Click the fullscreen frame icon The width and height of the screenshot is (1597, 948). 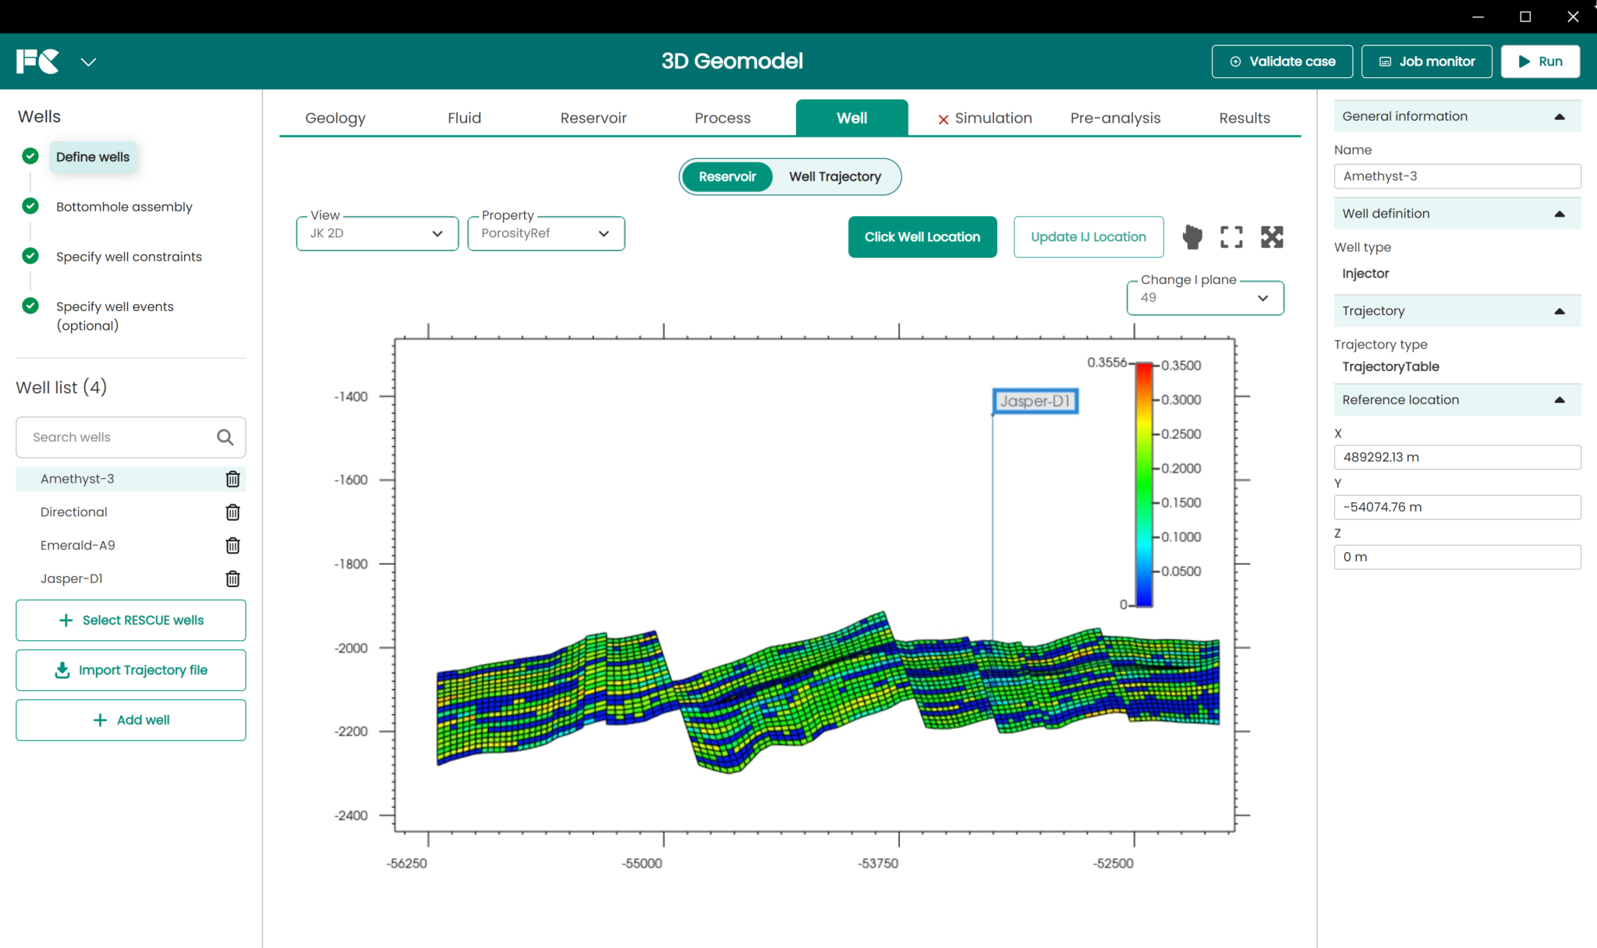click(x=1231, y=237)
